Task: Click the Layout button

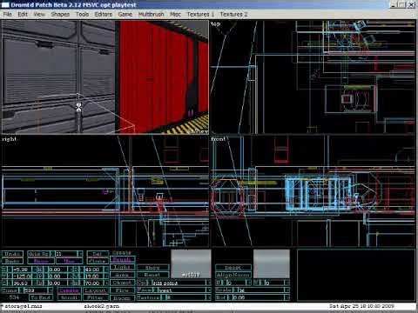Action: pos(96,290)
